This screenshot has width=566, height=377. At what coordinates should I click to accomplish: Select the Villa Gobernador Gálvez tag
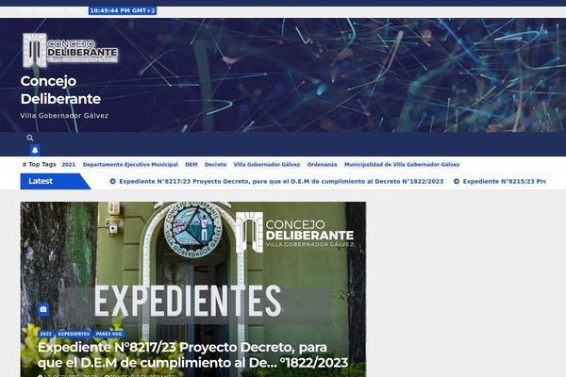(267, 165)
